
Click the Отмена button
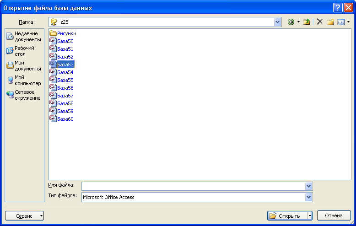pyautogui.click(x=334, y=215)
